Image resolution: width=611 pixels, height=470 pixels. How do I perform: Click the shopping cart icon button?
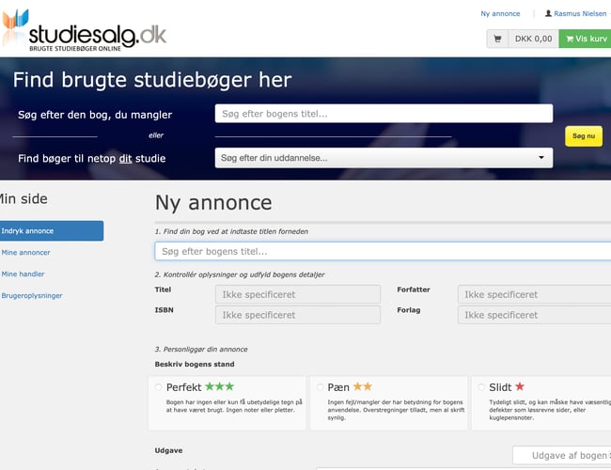point(497,39)
